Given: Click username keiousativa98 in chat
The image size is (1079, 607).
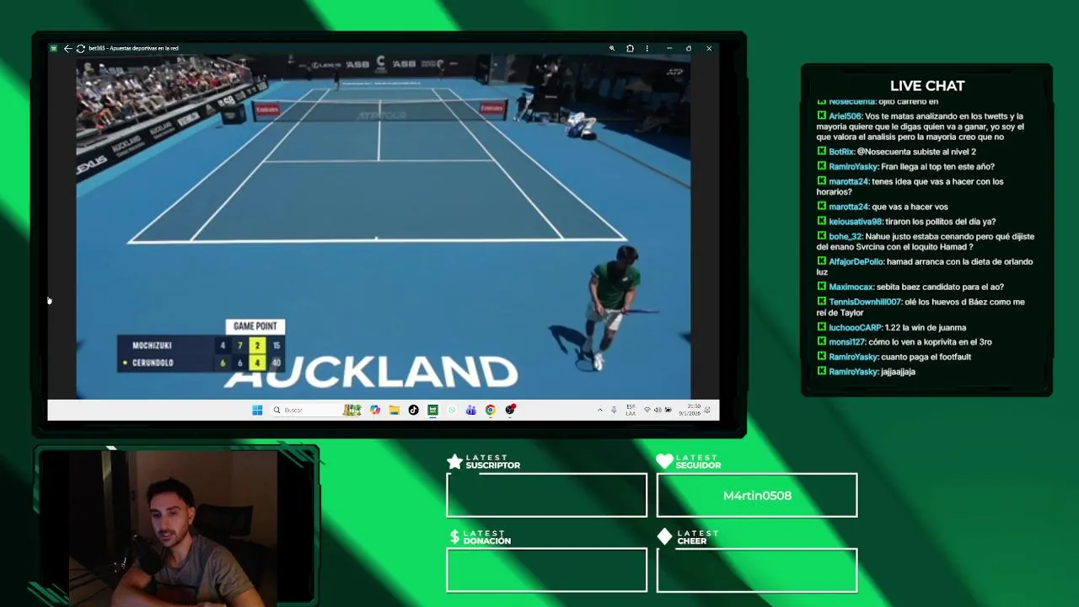Looking at the screenshot, I should 855,222.
